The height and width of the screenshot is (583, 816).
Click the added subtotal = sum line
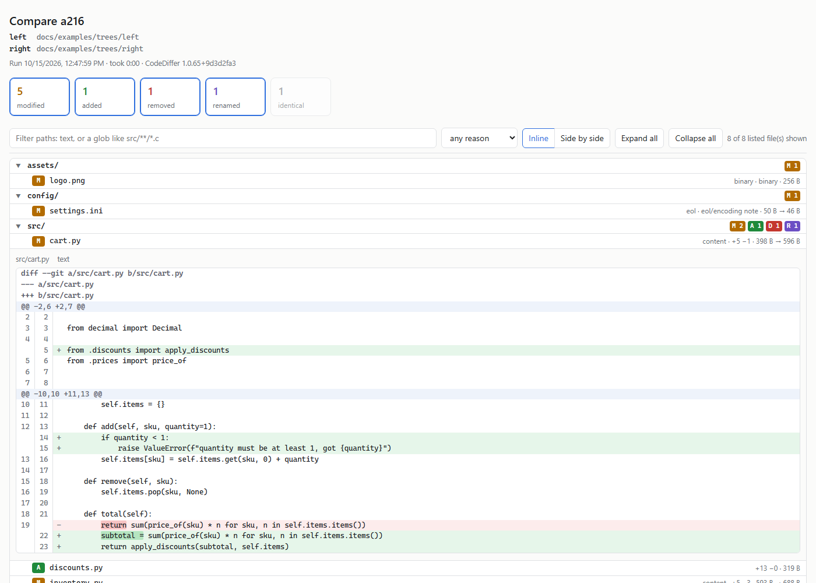[408, 536]
